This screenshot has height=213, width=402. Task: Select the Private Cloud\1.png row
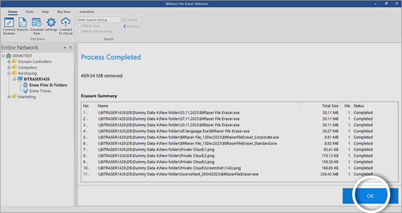240,149
